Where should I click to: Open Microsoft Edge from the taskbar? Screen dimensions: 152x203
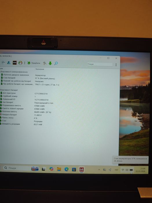point(66,169)
